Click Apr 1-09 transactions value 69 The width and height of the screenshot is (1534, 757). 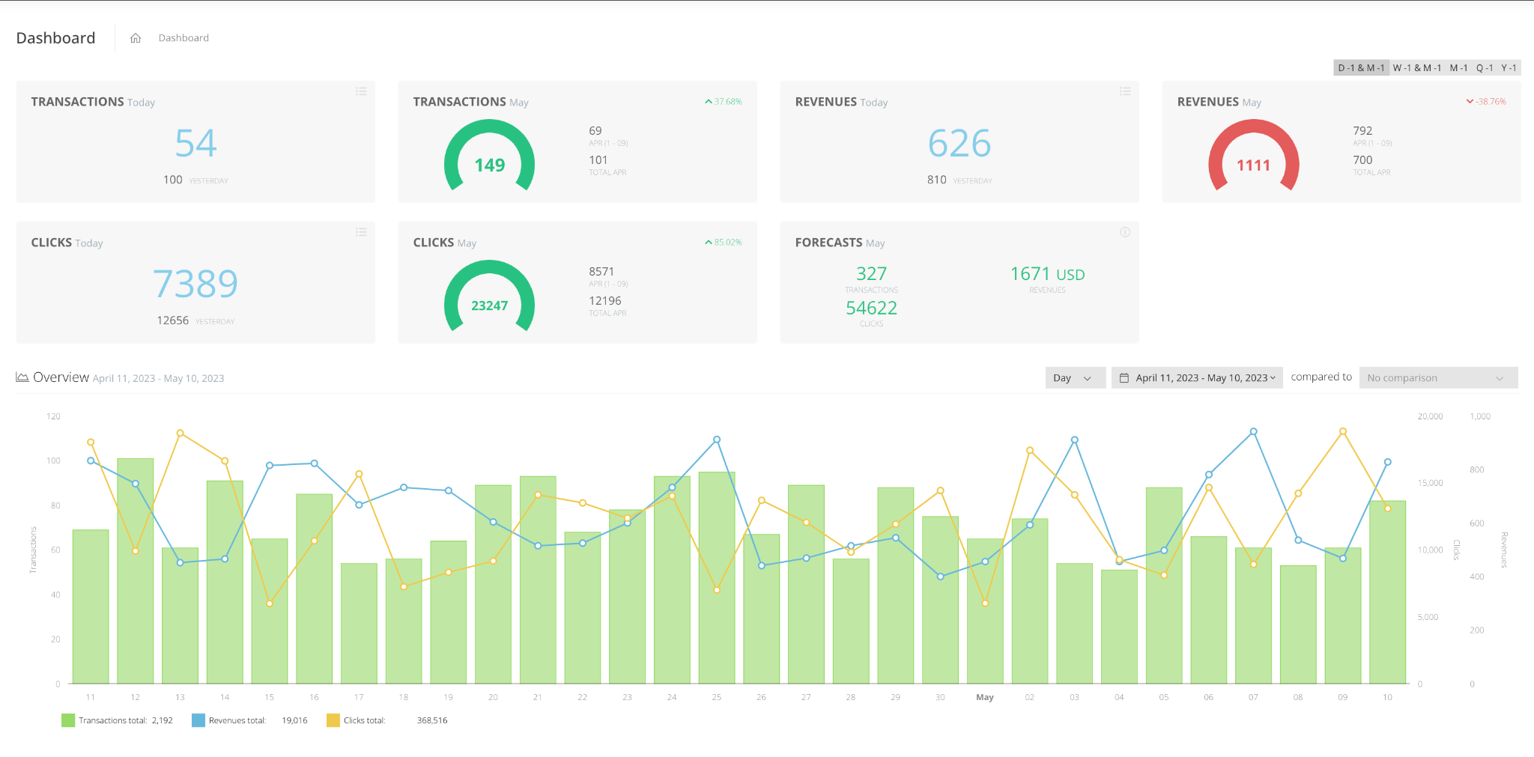click(x=595, y=131)
